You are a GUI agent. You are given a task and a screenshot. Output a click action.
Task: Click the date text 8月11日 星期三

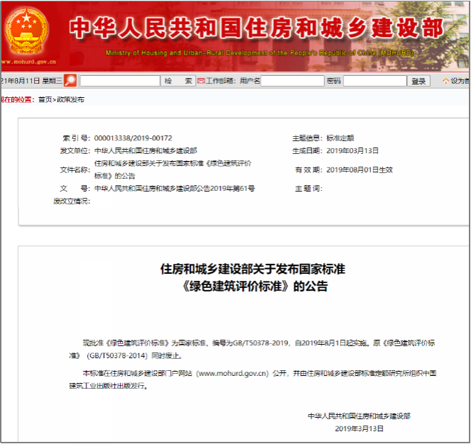[x=32, y=81]
